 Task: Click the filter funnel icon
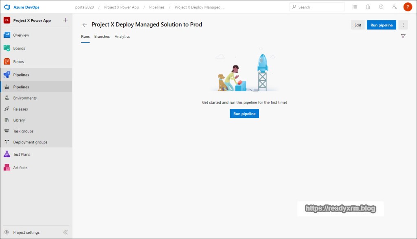pyautogui.click(x=403, y=37)
